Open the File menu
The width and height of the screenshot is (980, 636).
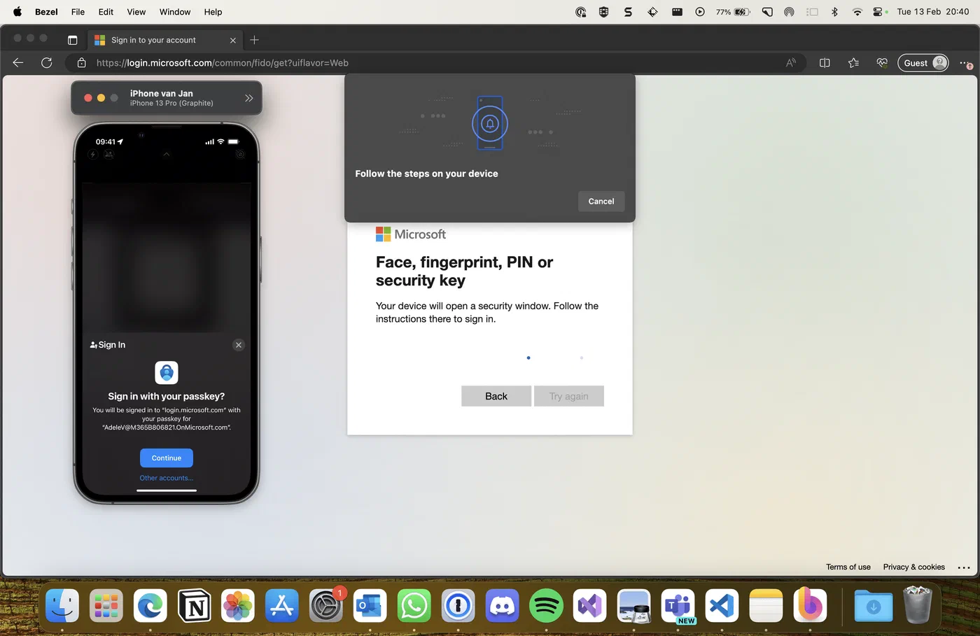coord(78,12)
